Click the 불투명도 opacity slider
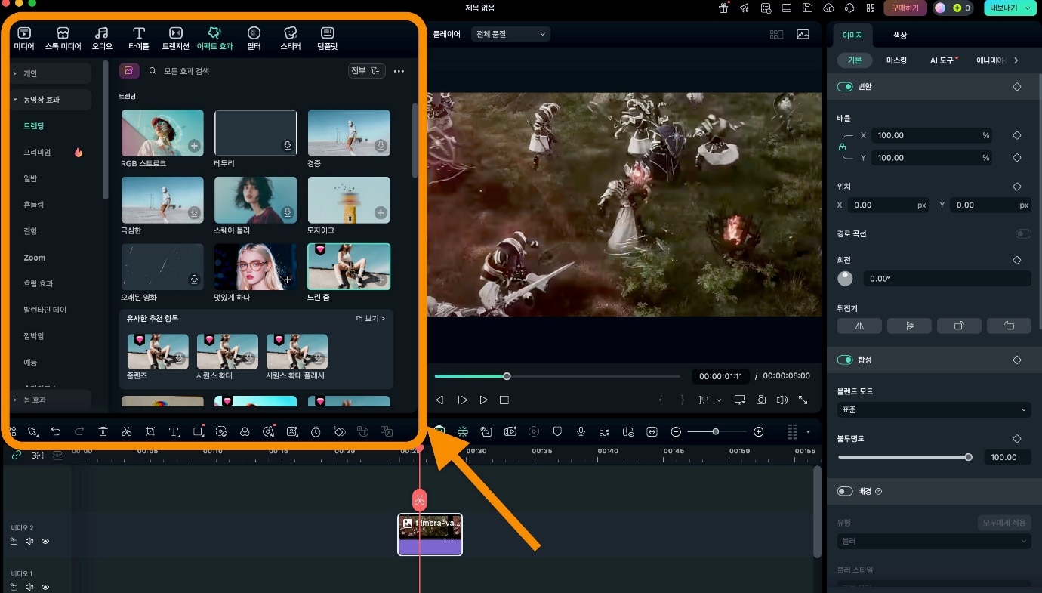This screenshot has width=1042, height=593. pyautogui.click(x=903, y=457)
